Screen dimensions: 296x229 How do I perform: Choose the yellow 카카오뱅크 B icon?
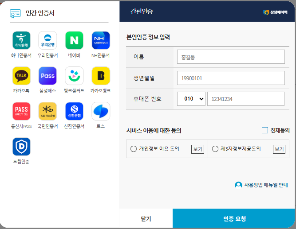point(101,76)
